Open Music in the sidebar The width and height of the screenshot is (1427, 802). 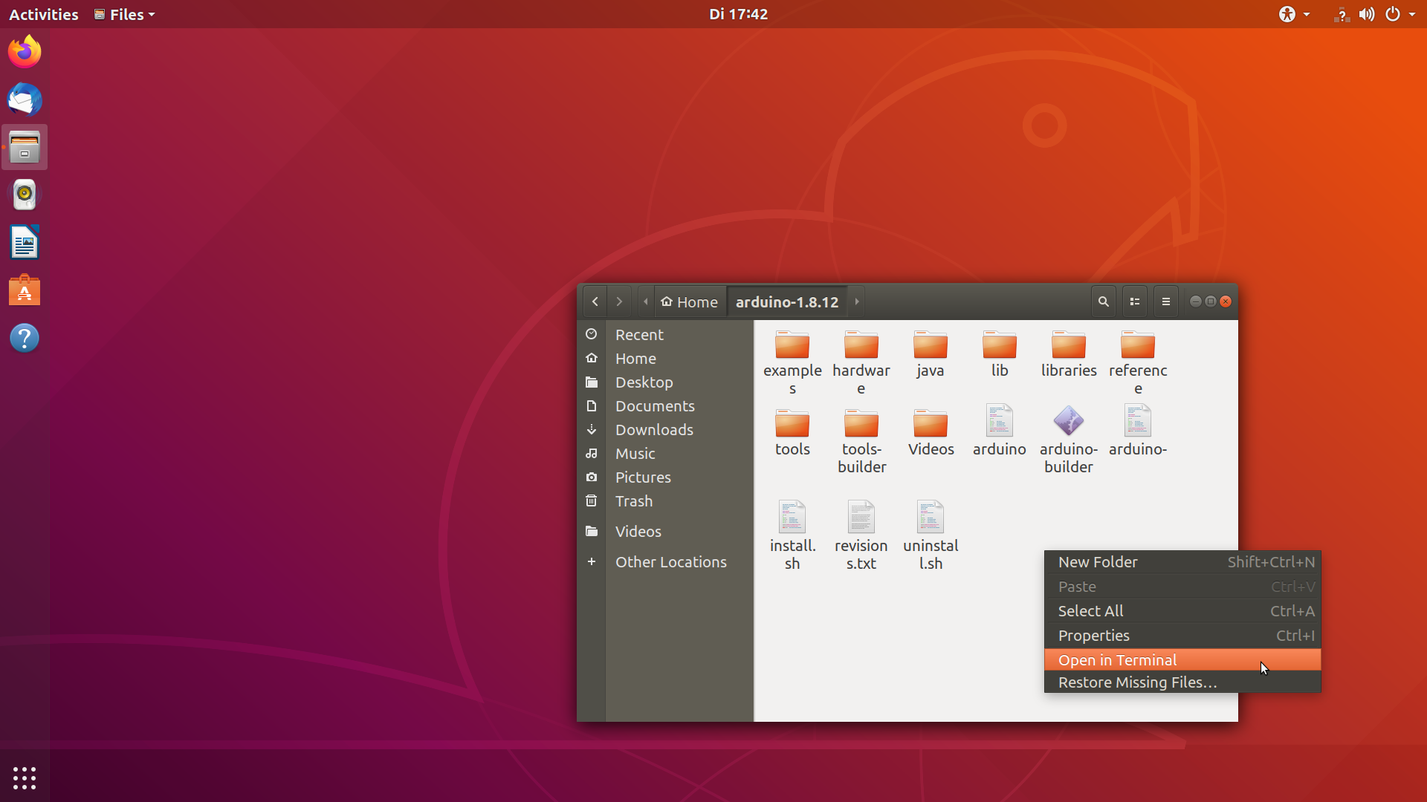coord(665,453)
